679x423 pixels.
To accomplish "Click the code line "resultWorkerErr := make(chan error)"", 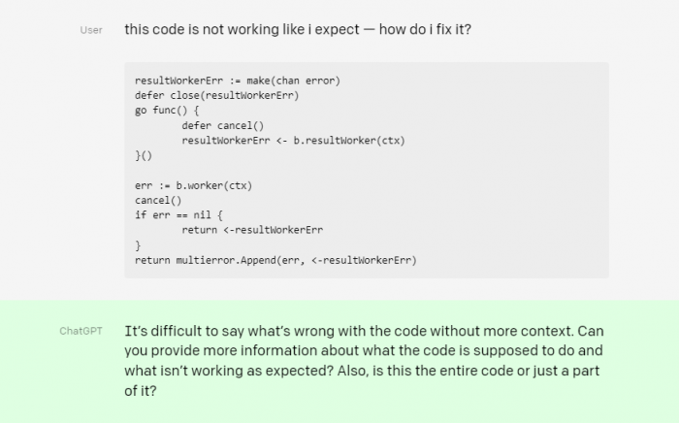I will point(238,81).
